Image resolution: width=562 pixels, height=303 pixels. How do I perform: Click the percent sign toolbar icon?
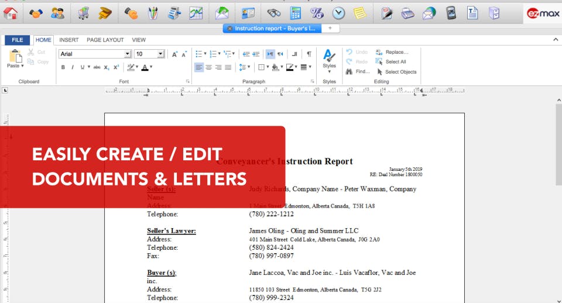[x=317, y=12]
